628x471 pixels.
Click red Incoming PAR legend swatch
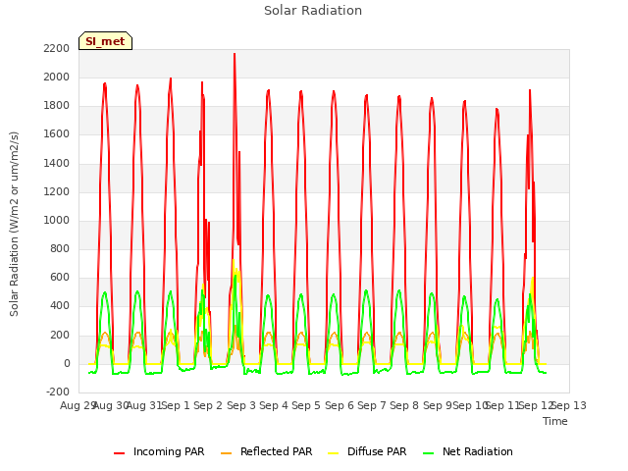(x=120, y=453)
